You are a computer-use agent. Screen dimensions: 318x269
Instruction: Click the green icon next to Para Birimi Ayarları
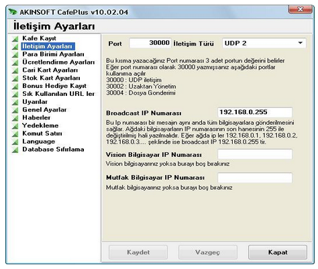click(15, 54)
